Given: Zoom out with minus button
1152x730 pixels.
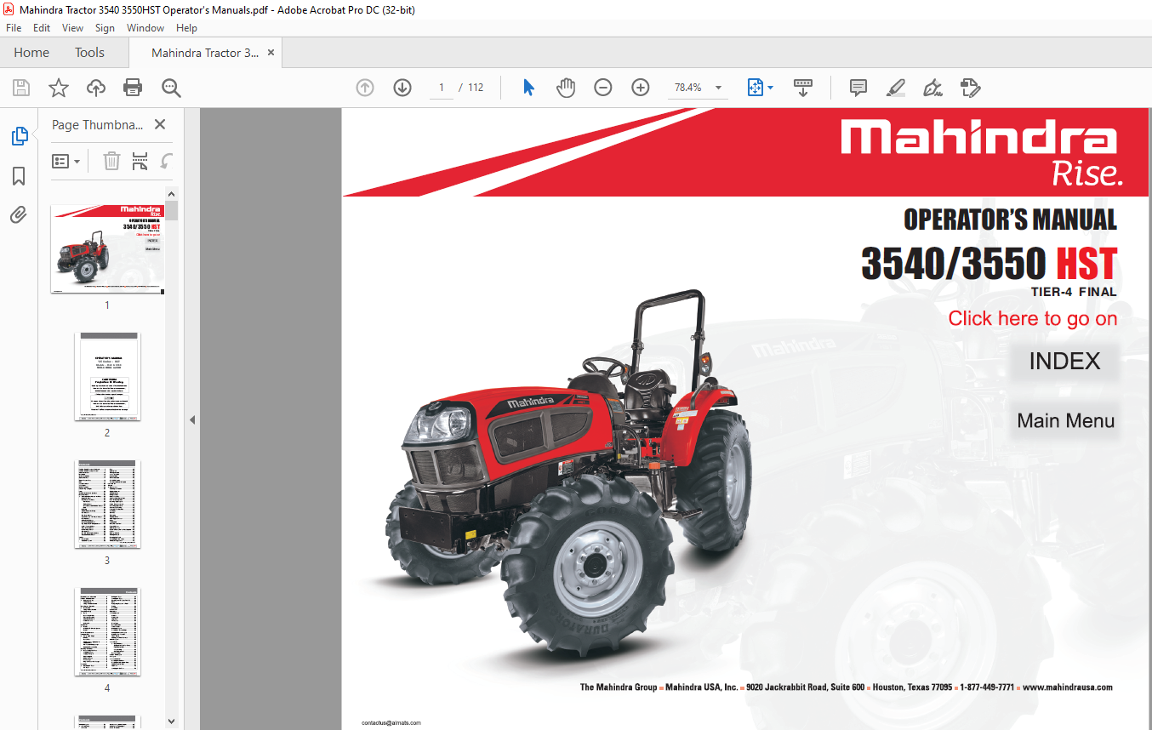Looking at the screenshot, I should coord(603,88).
